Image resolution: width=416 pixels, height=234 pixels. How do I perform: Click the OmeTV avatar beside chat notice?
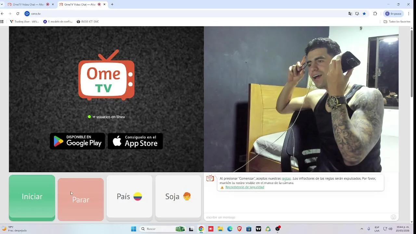pyautogui.click(x=210, y=178)
